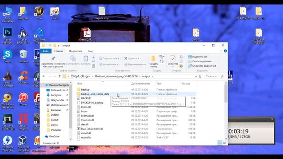Switch to details view icon in status bar

pyautogui.click(x=220, y=143)
